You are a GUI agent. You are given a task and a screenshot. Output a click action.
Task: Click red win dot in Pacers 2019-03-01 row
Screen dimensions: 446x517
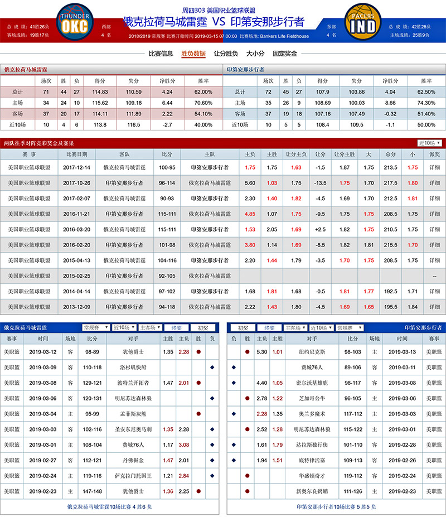[247, 429]
